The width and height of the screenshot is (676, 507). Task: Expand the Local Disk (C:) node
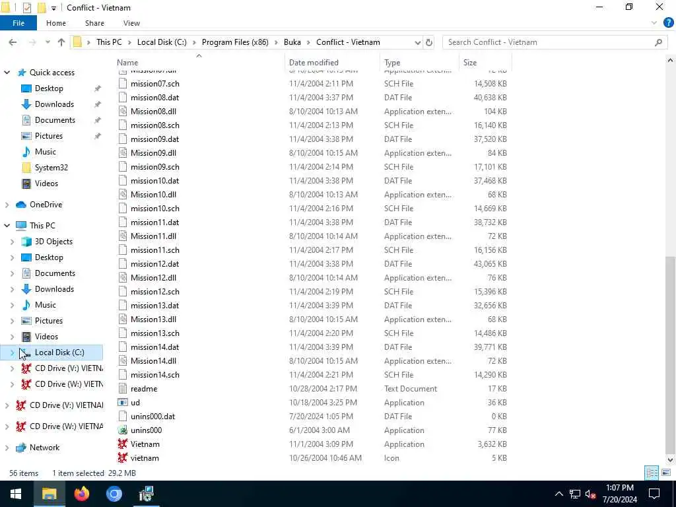(x=12, y=353)
